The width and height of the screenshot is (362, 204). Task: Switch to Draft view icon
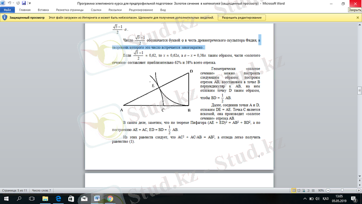[313, 190]
